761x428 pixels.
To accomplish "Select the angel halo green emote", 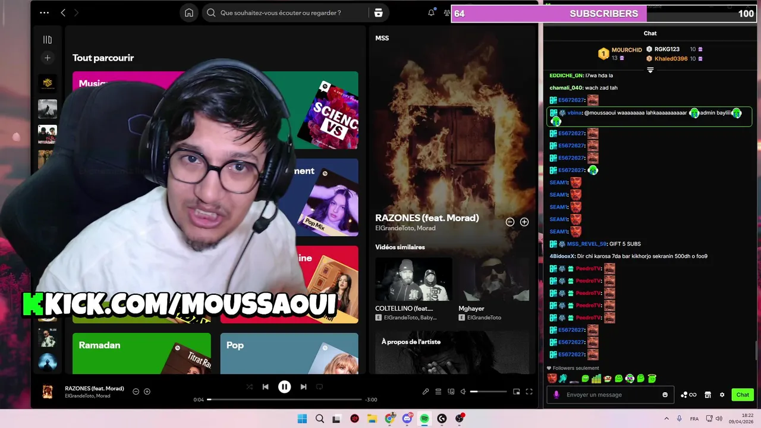I will 652,378.
